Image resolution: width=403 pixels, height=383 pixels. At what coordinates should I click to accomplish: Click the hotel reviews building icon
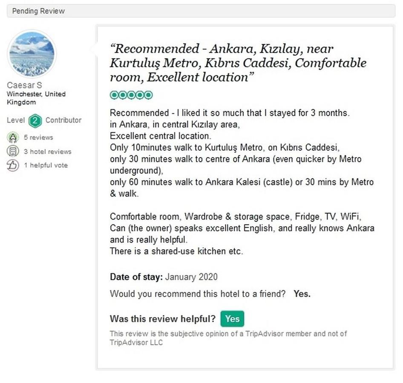13,151
